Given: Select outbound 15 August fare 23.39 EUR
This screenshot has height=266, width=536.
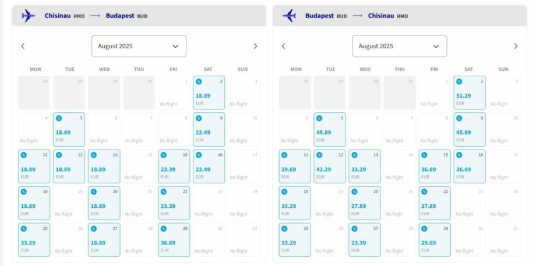Looking at the screenshot, I should [174, 166].
